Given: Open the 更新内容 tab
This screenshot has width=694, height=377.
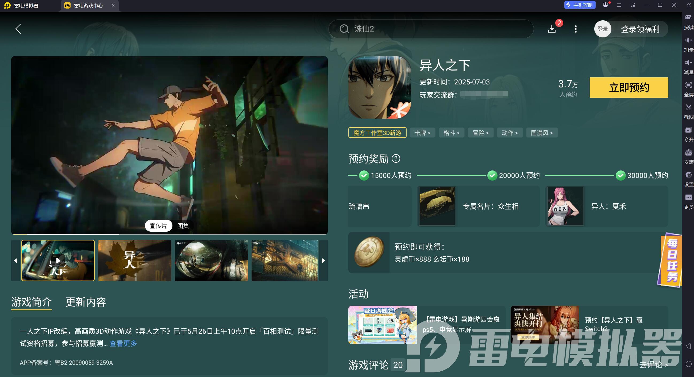Looking at the screenshot, I should pos(86,302).
